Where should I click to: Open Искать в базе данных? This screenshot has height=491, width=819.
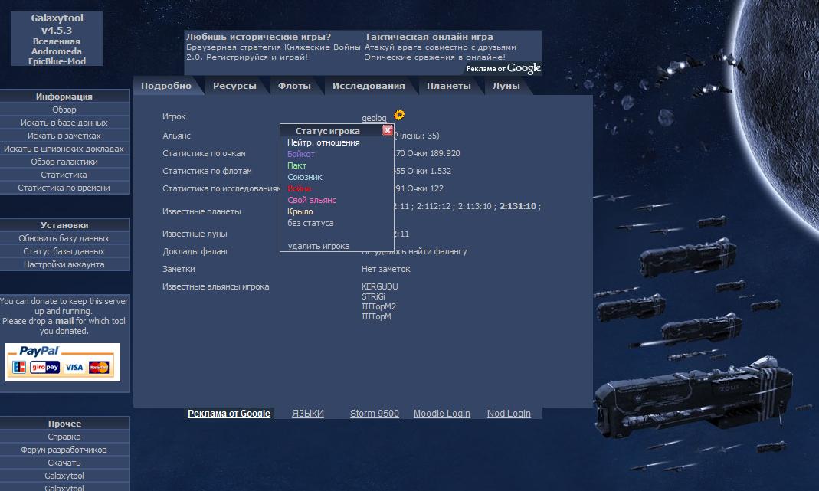tap(64, 123)
